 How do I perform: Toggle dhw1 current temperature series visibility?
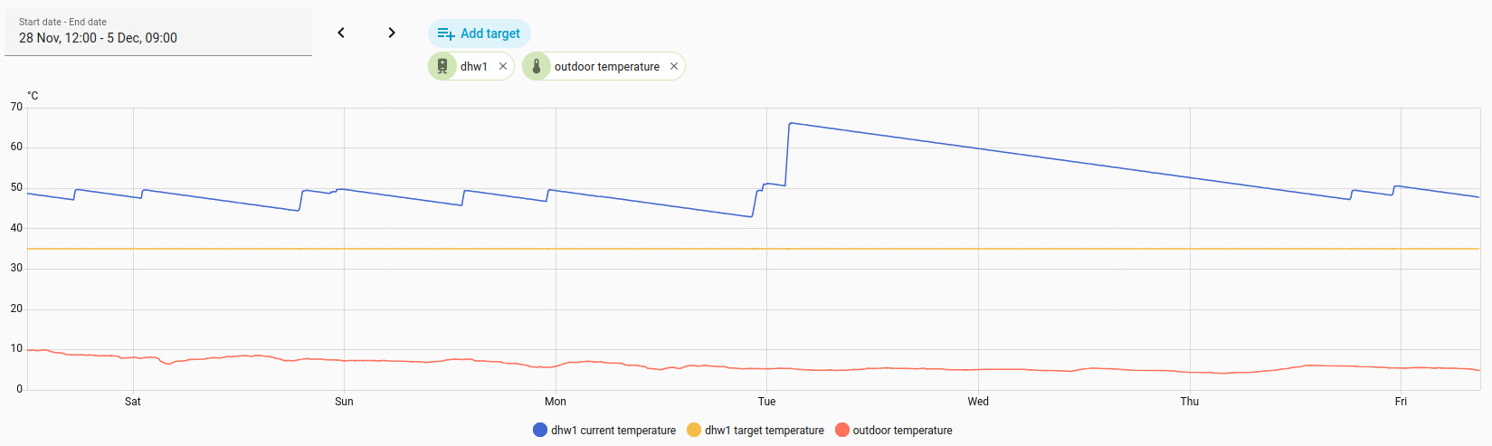(613, 431)
